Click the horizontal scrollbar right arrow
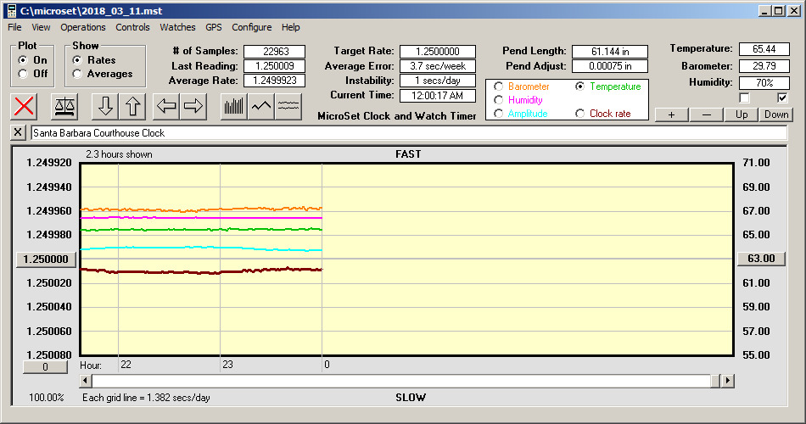The width and height of the screenshot is (806, 424). pos(727,382)
